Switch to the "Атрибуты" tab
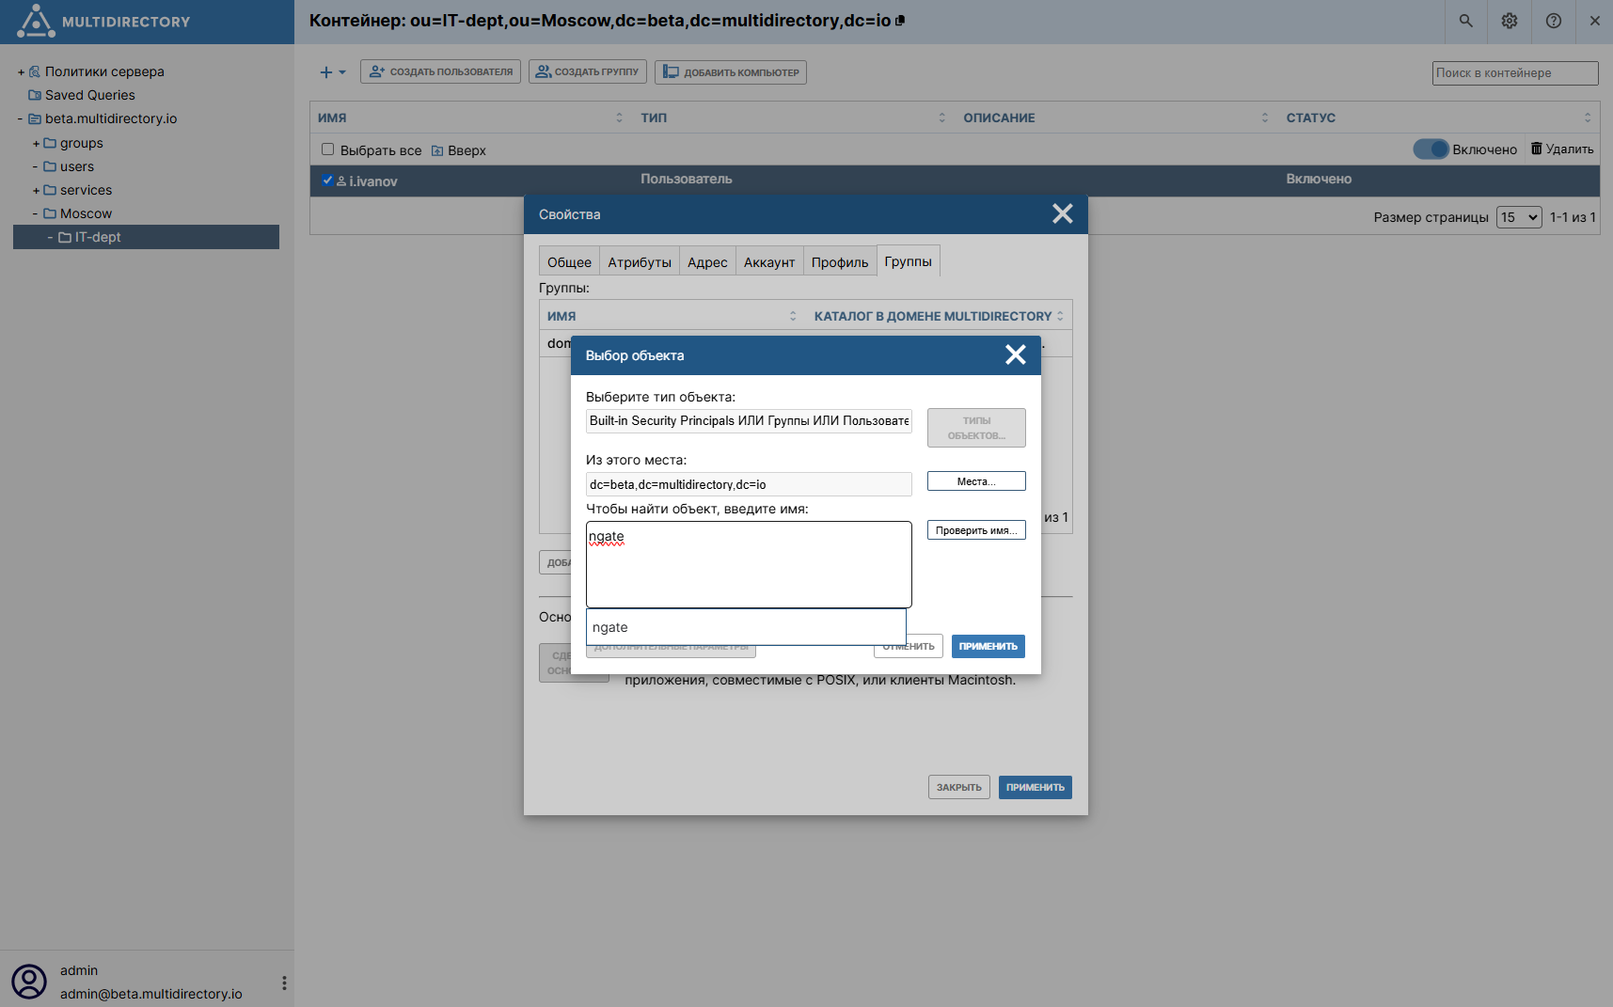Viewport: 1613px width, 1007px height. coord(639,262)
